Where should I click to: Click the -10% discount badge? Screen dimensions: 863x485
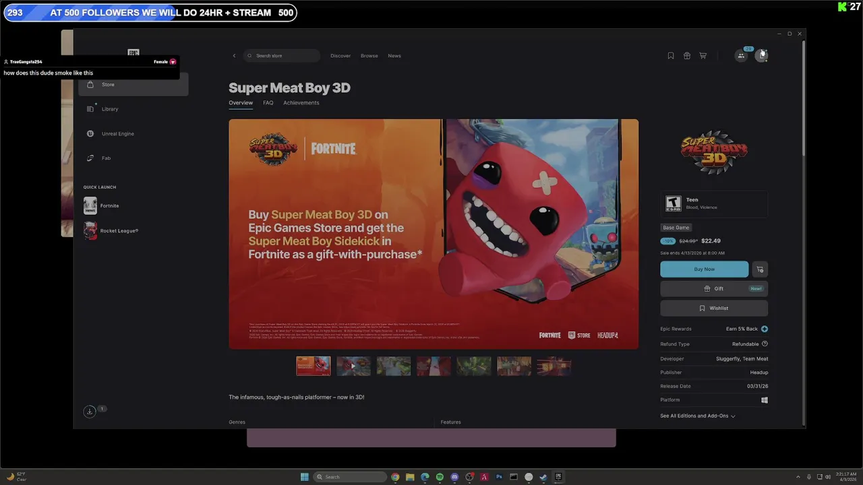coord(667,240)
